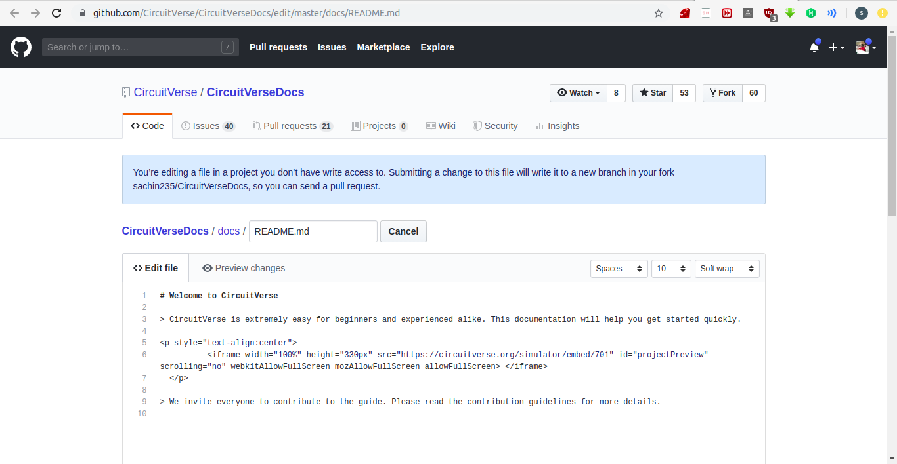
Task: Bookmark this page with star icon
Action: pyautogui.click(x=659, y=13)
